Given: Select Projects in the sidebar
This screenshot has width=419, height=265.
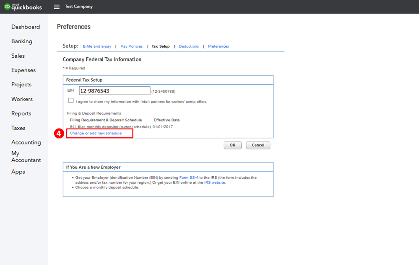Looking at the screenshot, I should point(21,85).
